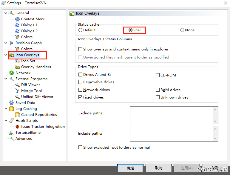Image resolution: width=230 pixels, height=175 pixels.
Task: Click the Context Menu gear icon
Action: point(17,19)
